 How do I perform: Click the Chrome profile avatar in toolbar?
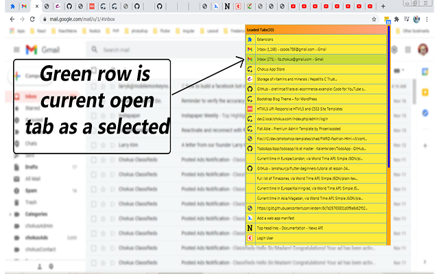pyautogui.click(x=416, y=19)
